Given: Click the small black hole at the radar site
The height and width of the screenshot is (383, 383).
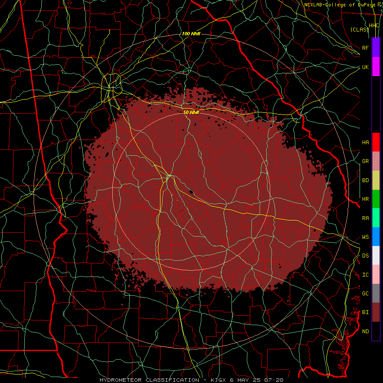Looking at the screenshot, I should [191, 192].
